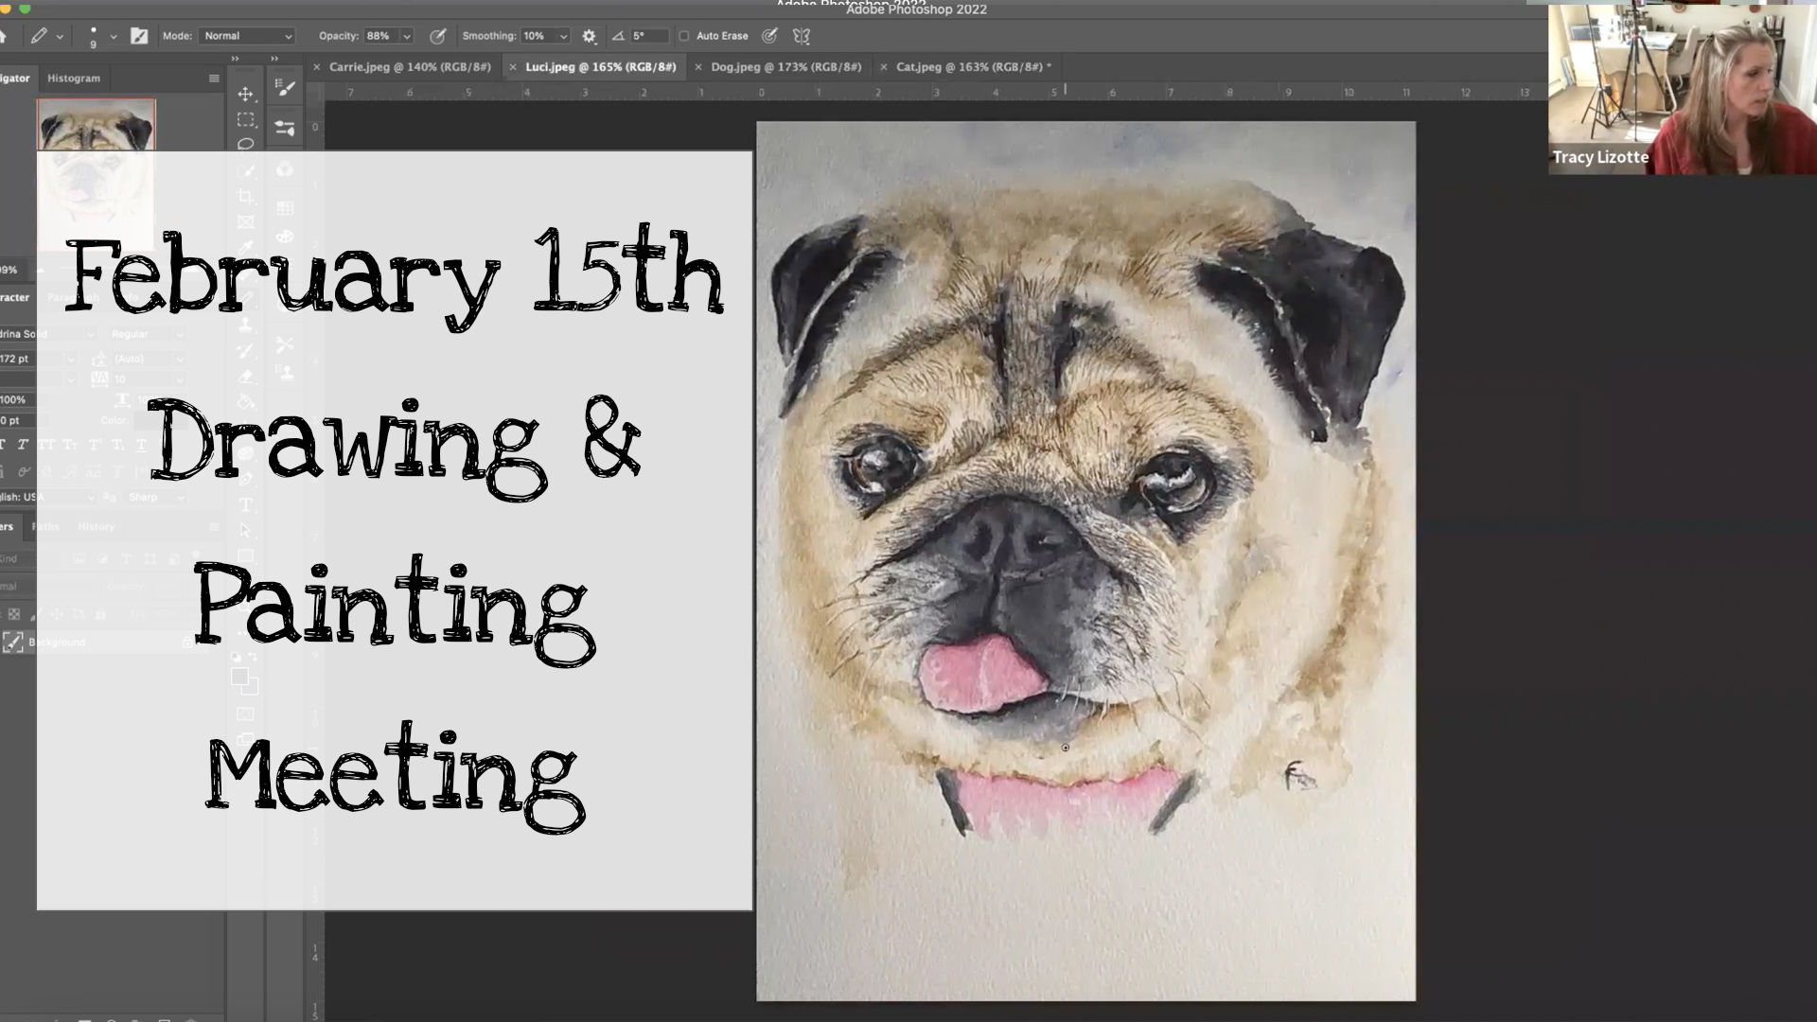Toggle Faux Italic in Character panel
This screenshot has height=1022, width=1817.
23,445
